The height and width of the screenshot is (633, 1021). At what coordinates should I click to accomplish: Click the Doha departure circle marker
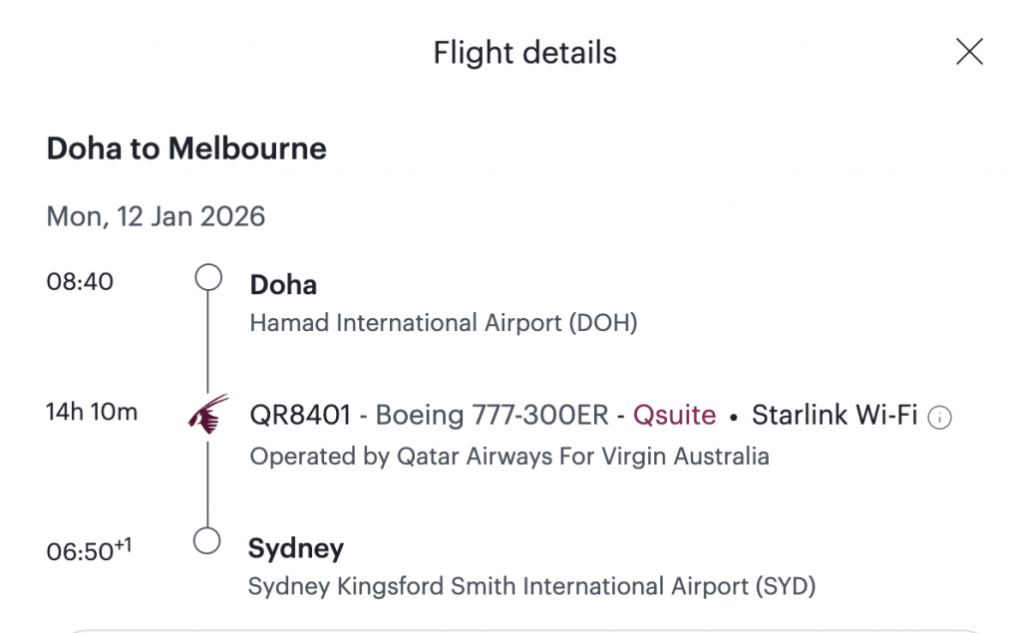coord(207,277)
